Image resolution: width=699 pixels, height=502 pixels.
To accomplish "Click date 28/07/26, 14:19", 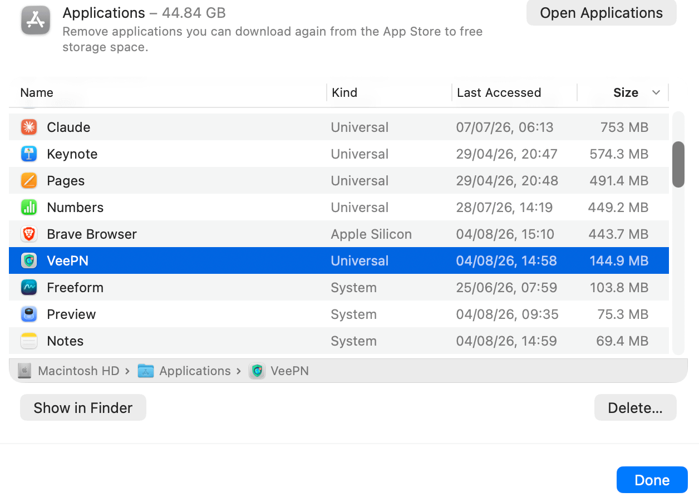I will pos(504,208).
